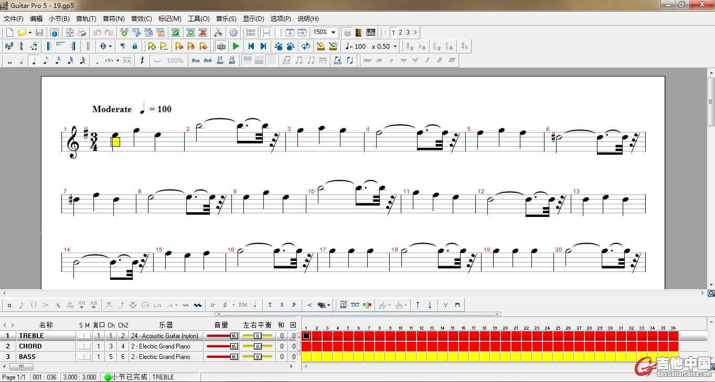Jump to first bar of the score
This screenshot has height=382, width=715.
coord(251,46)
